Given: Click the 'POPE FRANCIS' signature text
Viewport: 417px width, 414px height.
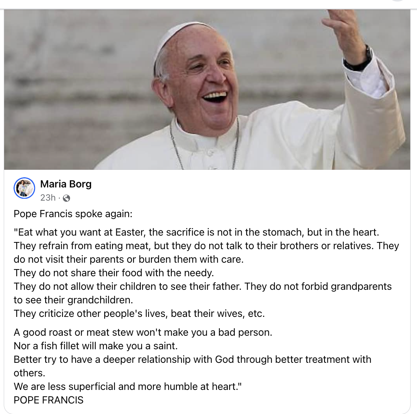Looking at the screenshot, I should [x=49, y=400].
